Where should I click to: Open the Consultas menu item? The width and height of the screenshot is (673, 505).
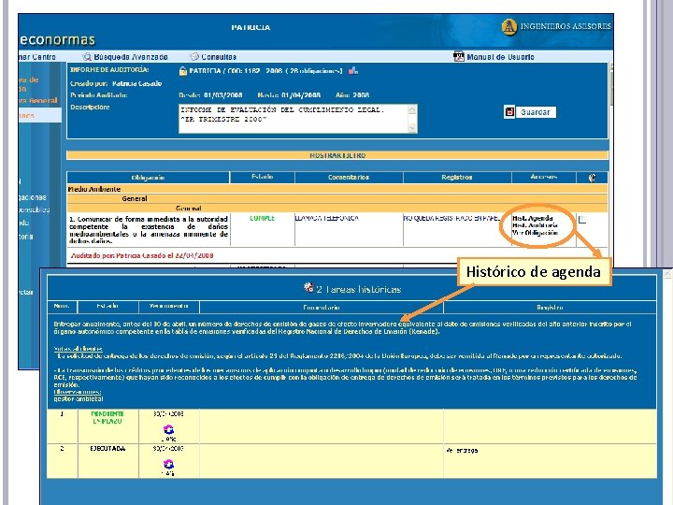click(219, 57)
